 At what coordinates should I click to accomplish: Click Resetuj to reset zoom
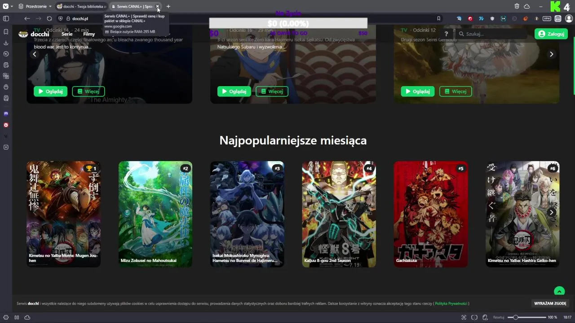coord(499,317)
